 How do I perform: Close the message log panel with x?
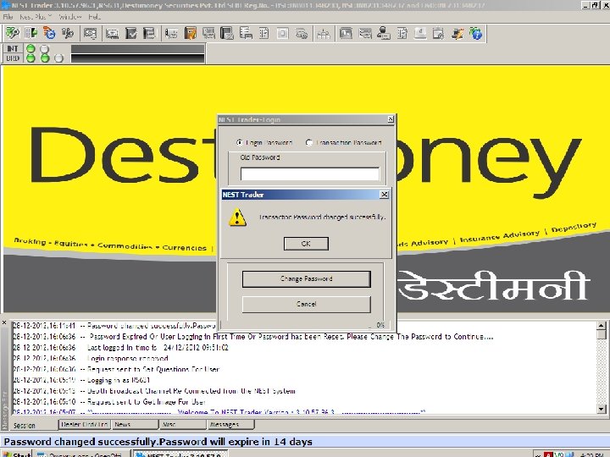[5, 323]
